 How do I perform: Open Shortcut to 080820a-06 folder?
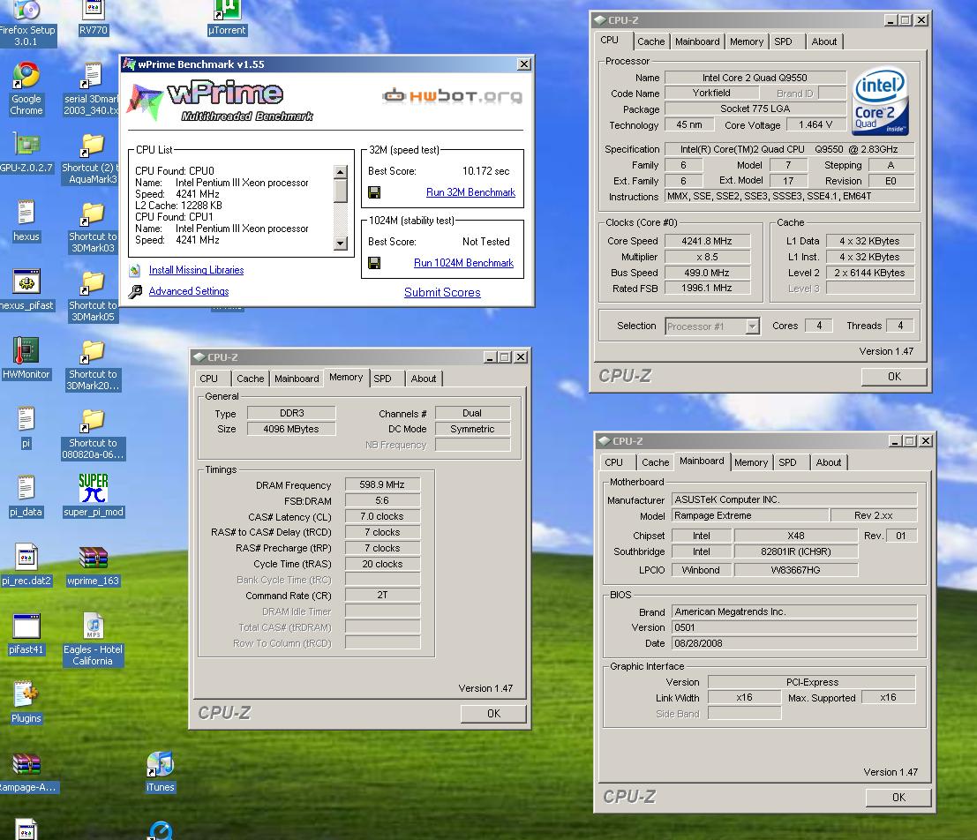92,421
